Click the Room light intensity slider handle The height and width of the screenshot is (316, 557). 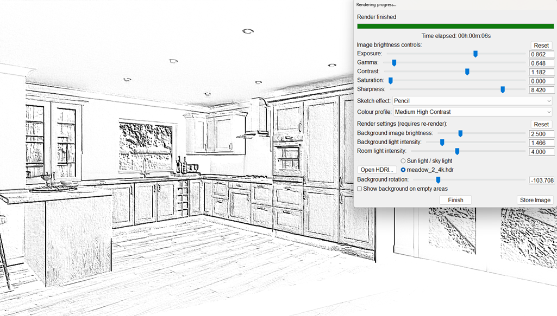click(x=457, y=151)
